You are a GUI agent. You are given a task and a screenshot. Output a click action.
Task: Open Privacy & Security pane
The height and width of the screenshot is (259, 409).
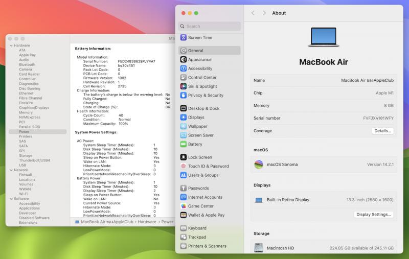coord(206,96)
